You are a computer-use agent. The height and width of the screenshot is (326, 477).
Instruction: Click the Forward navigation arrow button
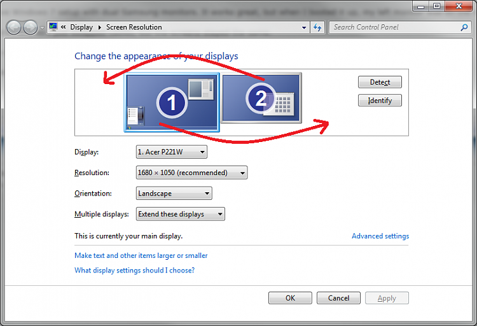31,28
